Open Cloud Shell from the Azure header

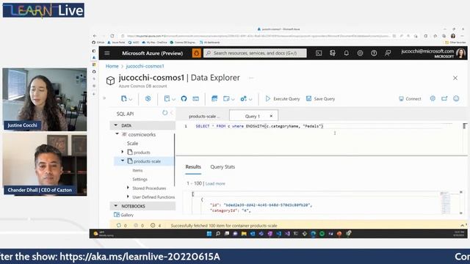tap(319, 54)
